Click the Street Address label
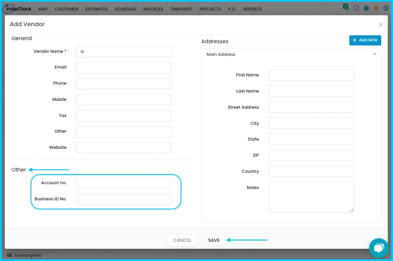This screenshot has height=261, width=393. point(243,107)
